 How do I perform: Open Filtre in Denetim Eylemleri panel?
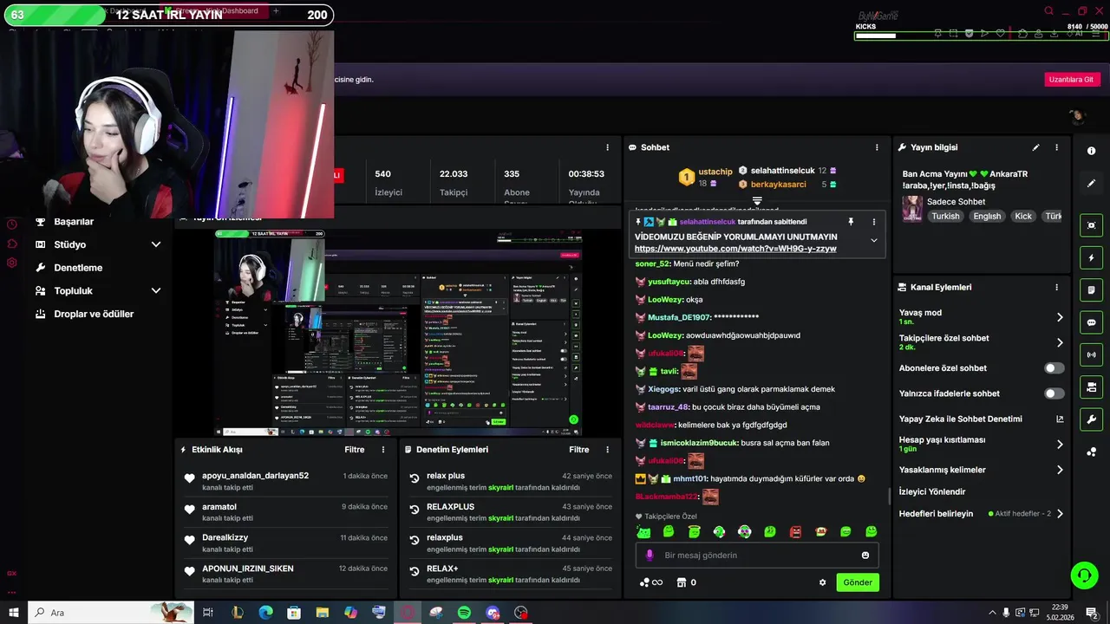[x=578, y=450]
